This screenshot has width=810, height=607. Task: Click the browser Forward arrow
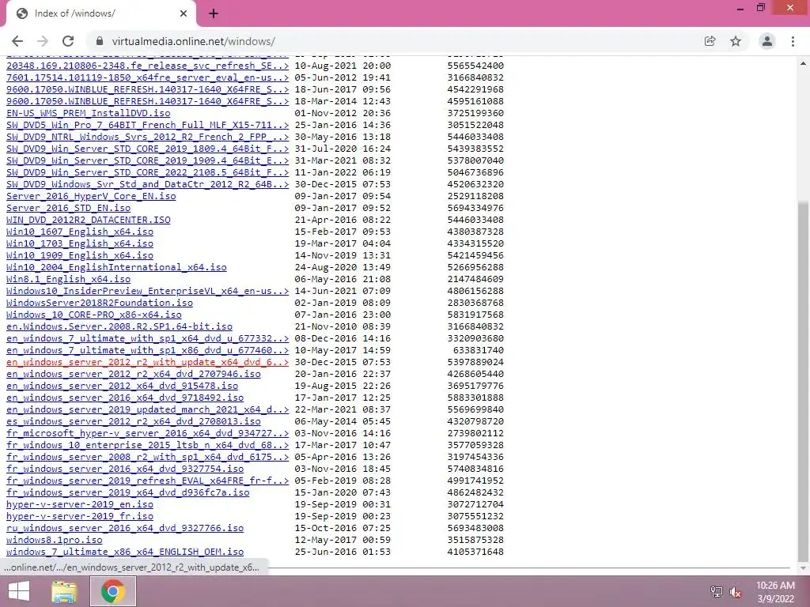[x=43, y=41]
